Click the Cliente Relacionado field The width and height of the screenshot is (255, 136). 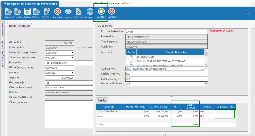click(69, 88)
